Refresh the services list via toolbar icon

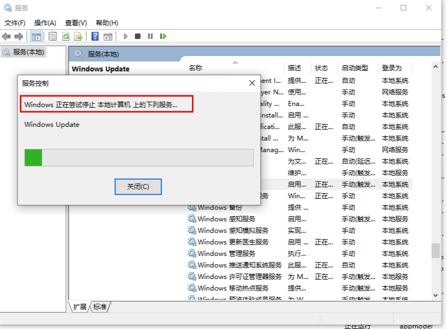[x=66, y=36]
